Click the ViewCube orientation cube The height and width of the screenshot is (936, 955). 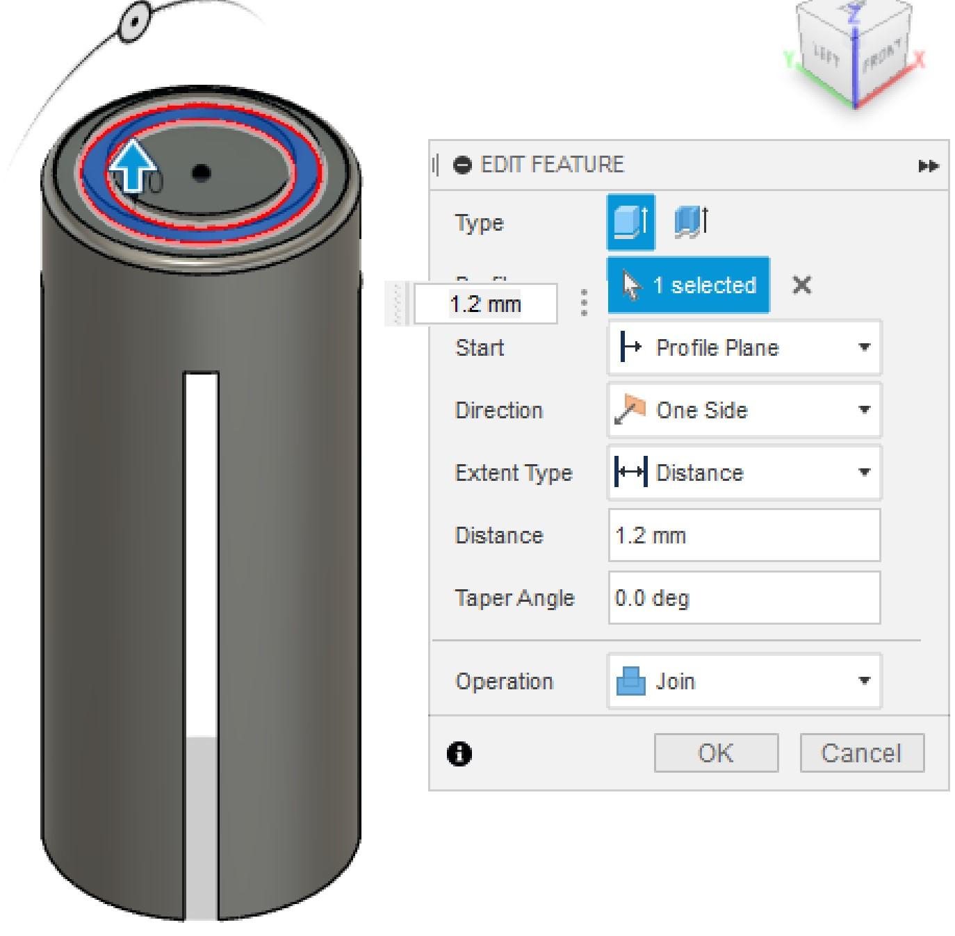[x=855, y=56]
